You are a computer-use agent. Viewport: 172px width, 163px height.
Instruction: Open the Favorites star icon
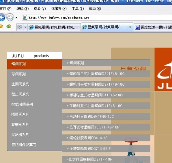pyautogui.click(x=1, y=27)
